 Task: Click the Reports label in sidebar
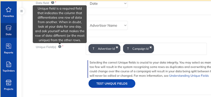click(x=9, y=53)
